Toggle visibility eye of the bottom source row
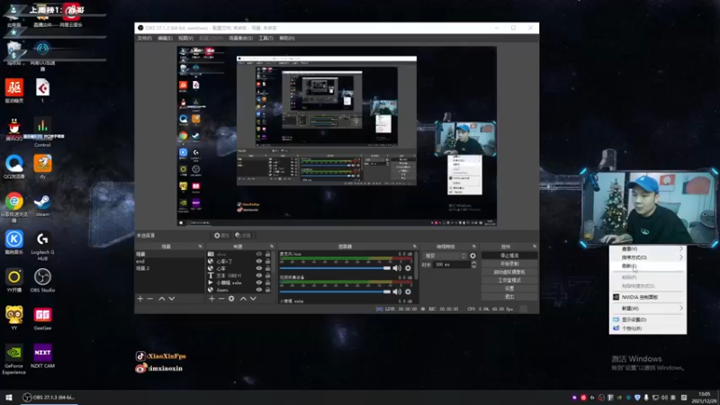 coord(259,290)
